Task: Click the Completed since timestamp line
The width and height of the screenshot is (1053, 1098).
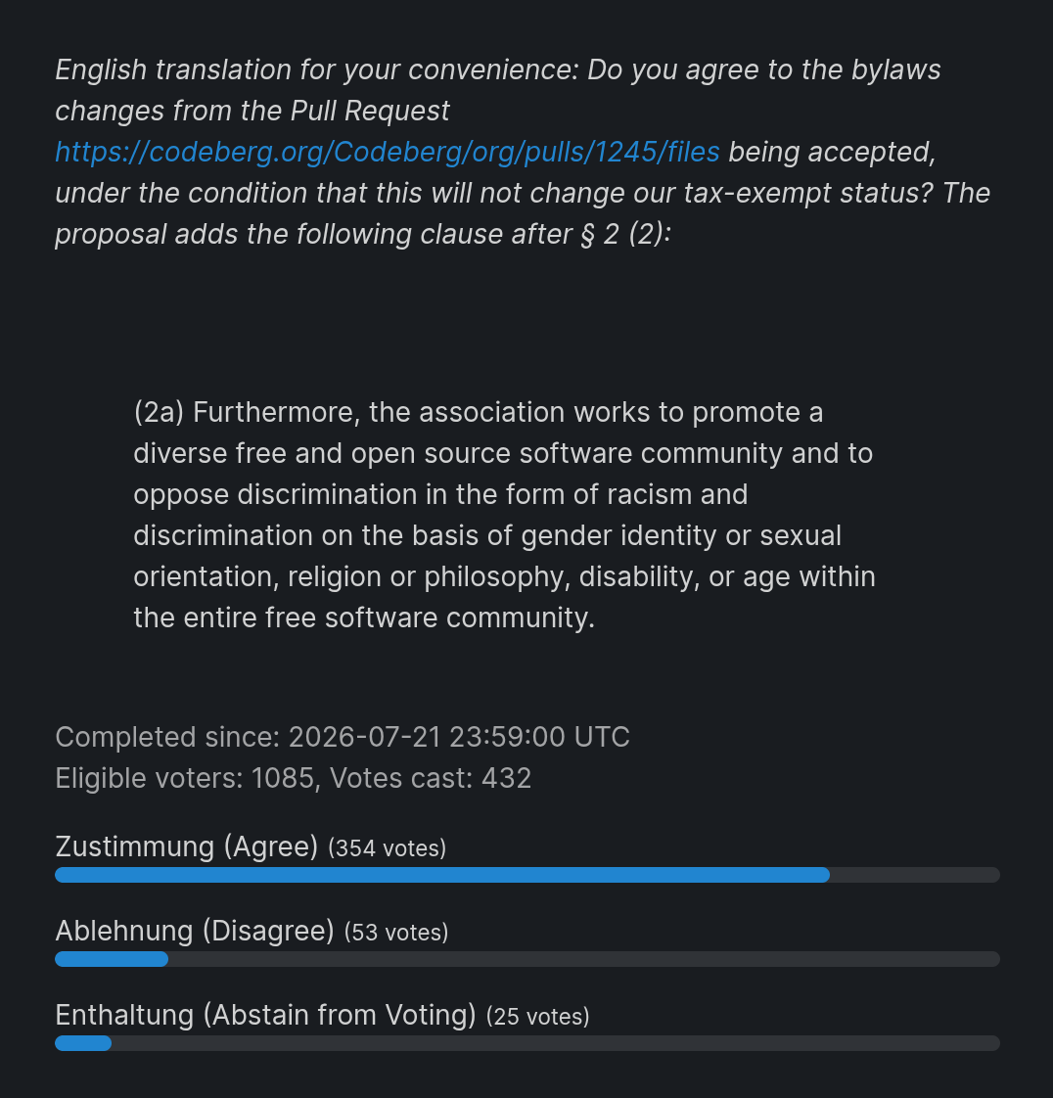Action: tap(343, 737)
